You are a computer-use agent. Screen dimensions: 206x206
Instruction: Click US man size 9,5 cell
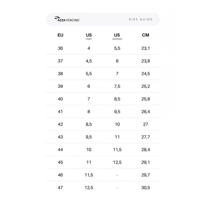pos(89,137)
